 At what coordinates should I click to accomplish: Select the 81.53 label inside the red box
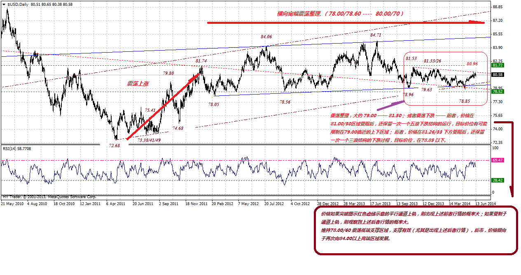click(411, 59)
